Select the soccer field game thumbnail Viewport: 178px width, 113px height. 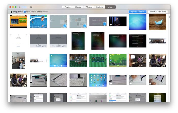tap(98, 60)
